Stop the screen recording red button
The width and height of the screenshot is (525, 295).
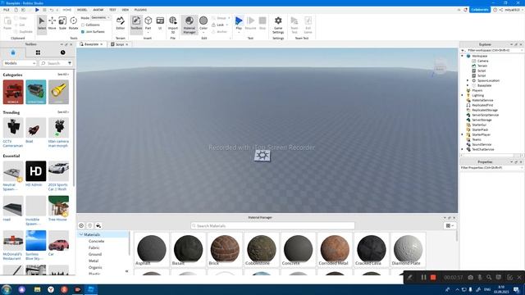433,277
